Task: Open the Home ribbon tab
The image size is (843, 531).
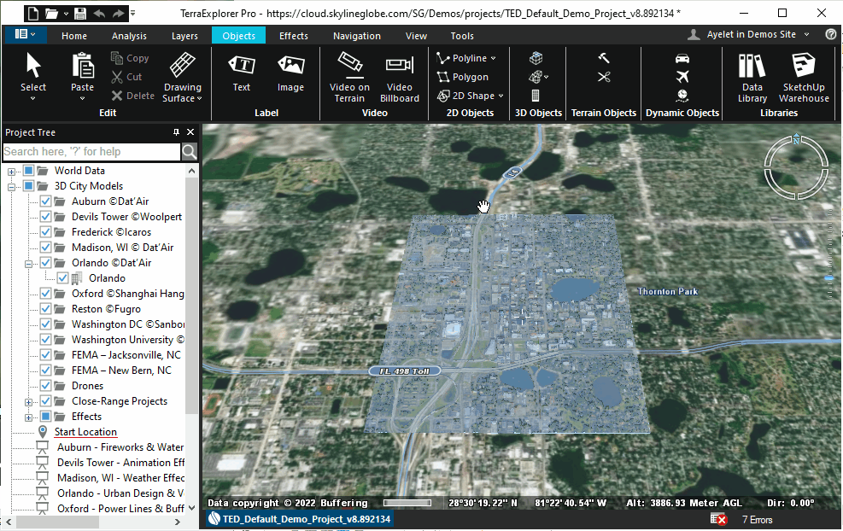Action: click(x=74, y=36)
